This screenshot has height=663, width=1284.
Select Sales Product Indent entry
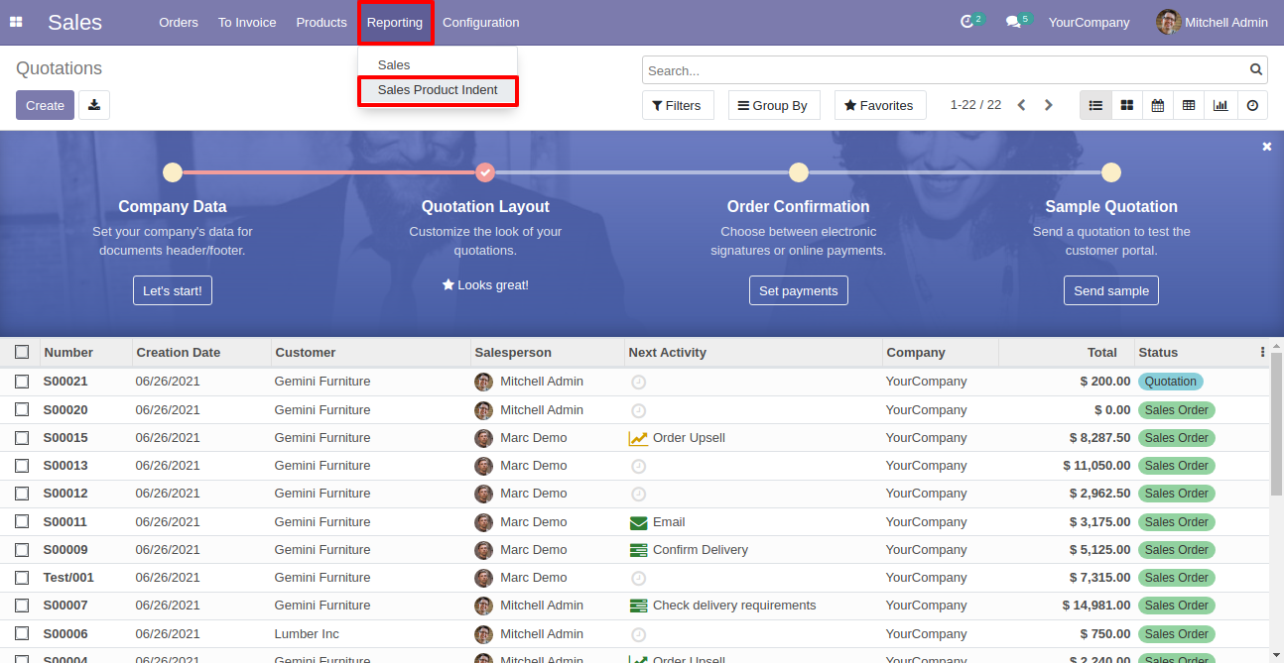click(438, 90)
